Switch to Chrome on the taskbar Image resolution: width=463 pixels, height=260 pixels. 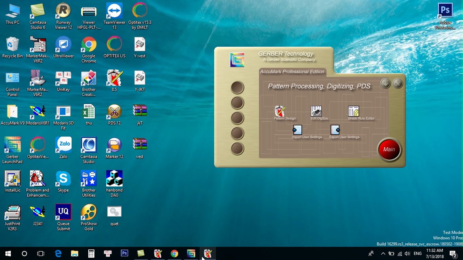(174, 253)
